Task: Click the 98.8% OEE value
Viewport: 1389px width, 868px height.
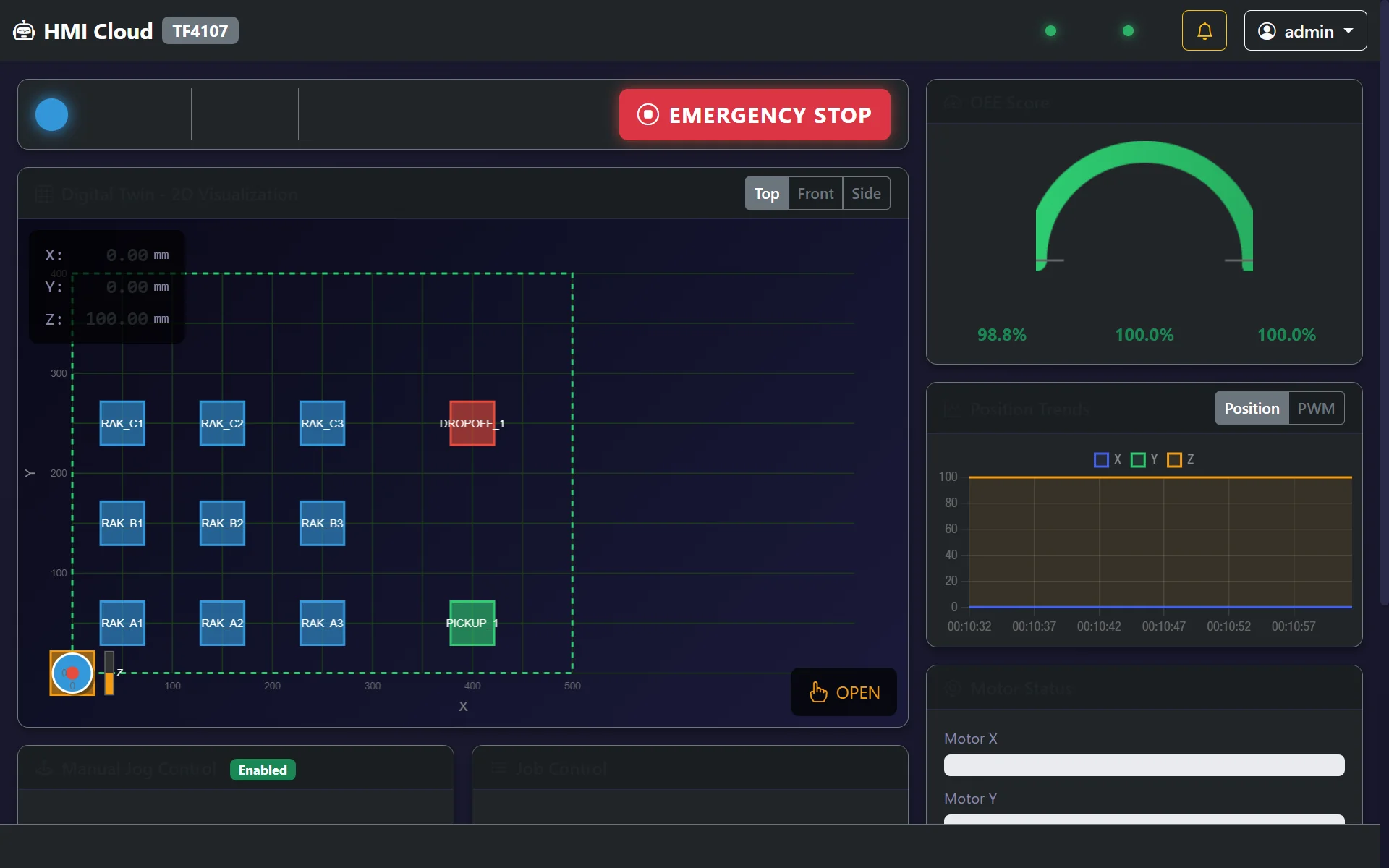Action: pyautogui.click(x=1002, y=335)
